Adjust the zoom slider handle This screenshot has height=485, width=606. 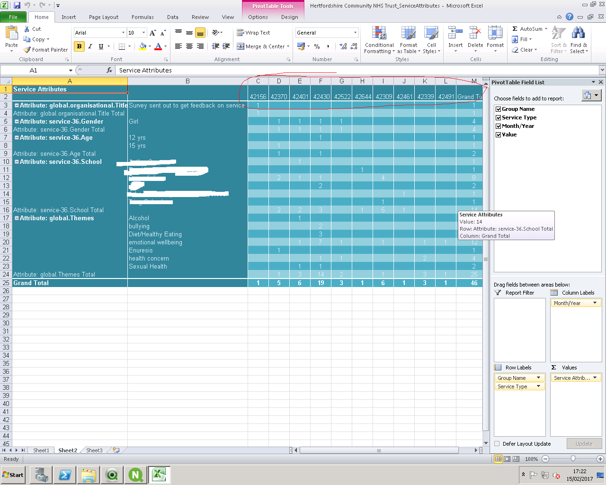point(573,459)
